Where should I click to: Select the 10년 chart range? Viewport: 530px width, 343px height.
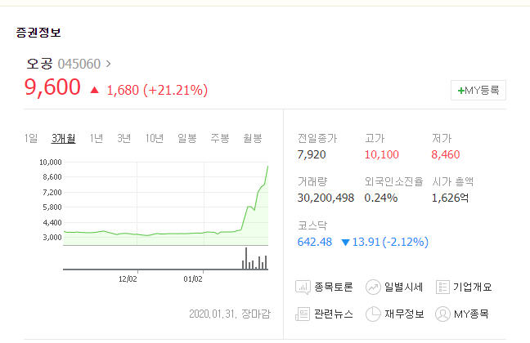coord(154,138)
